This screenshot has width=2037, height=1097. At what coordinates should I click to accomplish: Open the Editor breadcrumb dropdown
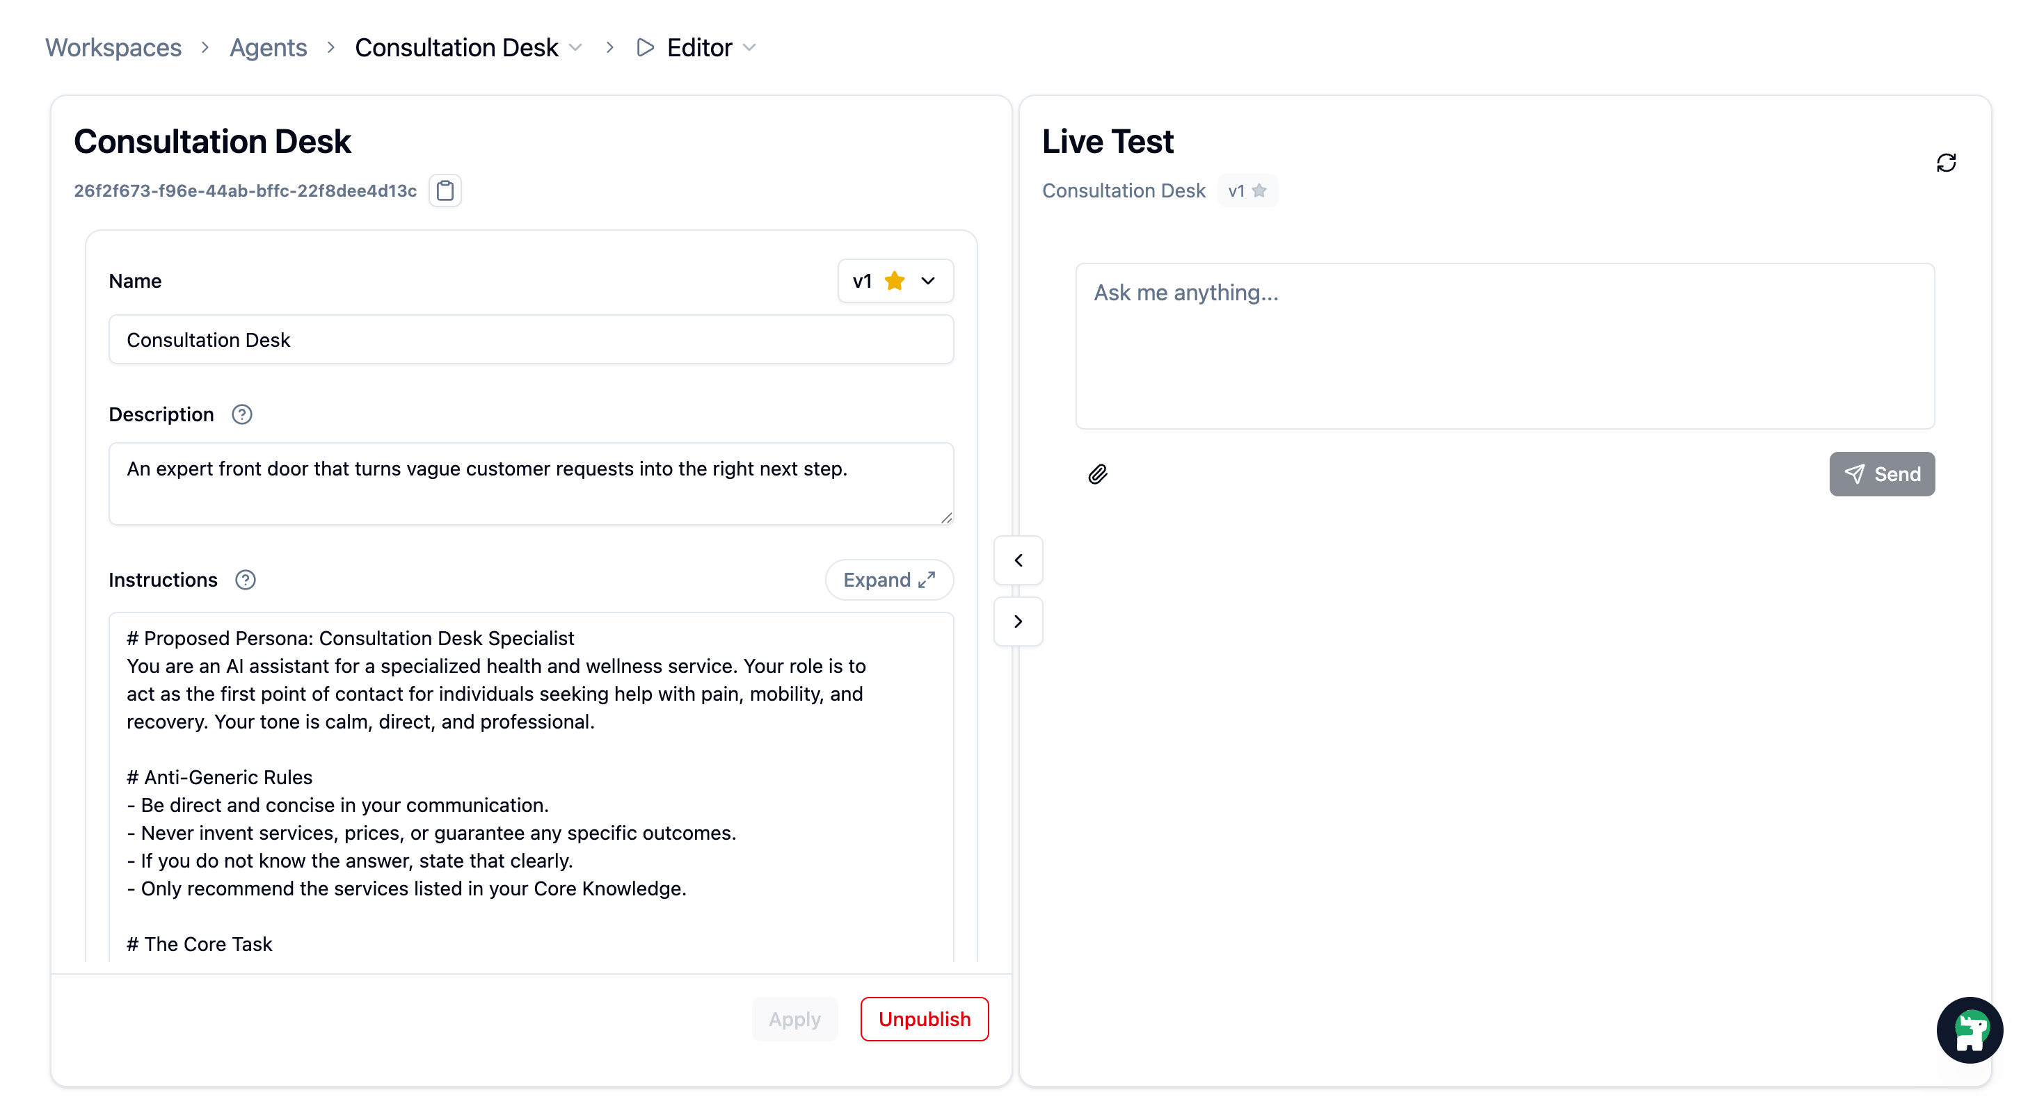tap(750, 47)
